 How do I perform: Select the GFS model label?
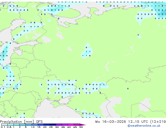[x=39, y=121]
